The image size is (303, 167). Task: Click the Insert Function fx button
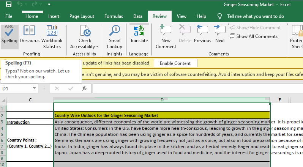tap(84, 88)
